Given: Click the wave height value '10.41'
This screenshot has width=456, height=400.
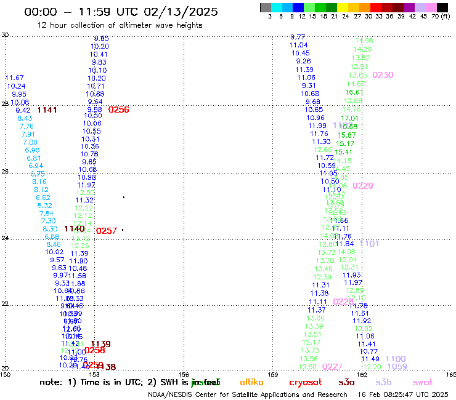Looking at the screenshot, I should (x=99, y=54).
